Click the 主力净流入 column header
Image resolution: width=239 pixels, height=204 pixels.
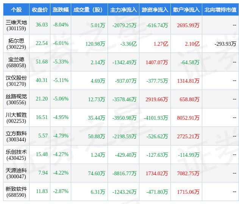click(x=123, y=10)
